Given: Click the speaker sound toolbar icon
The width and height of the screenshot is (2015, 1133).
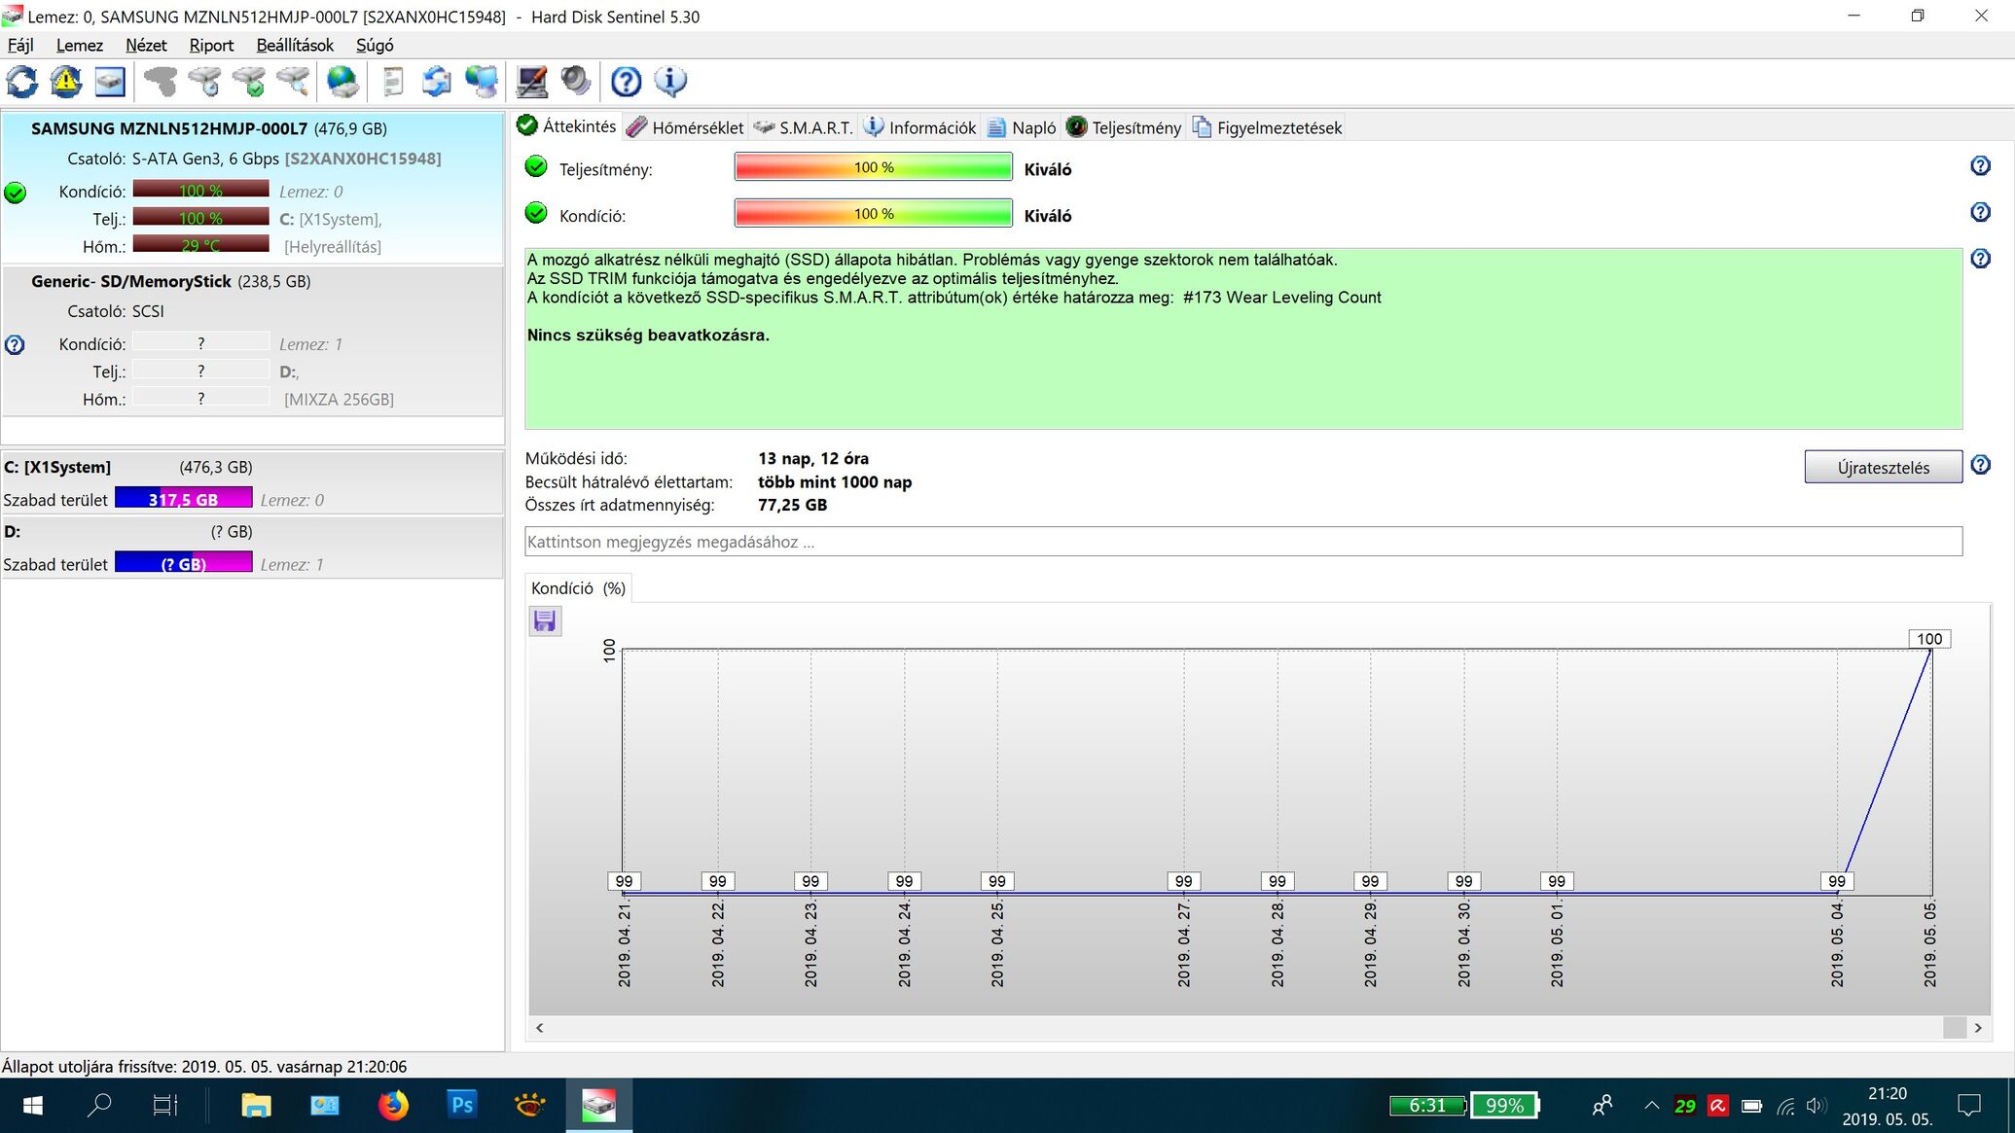Looking at the screenshot, I should point(576,82).
